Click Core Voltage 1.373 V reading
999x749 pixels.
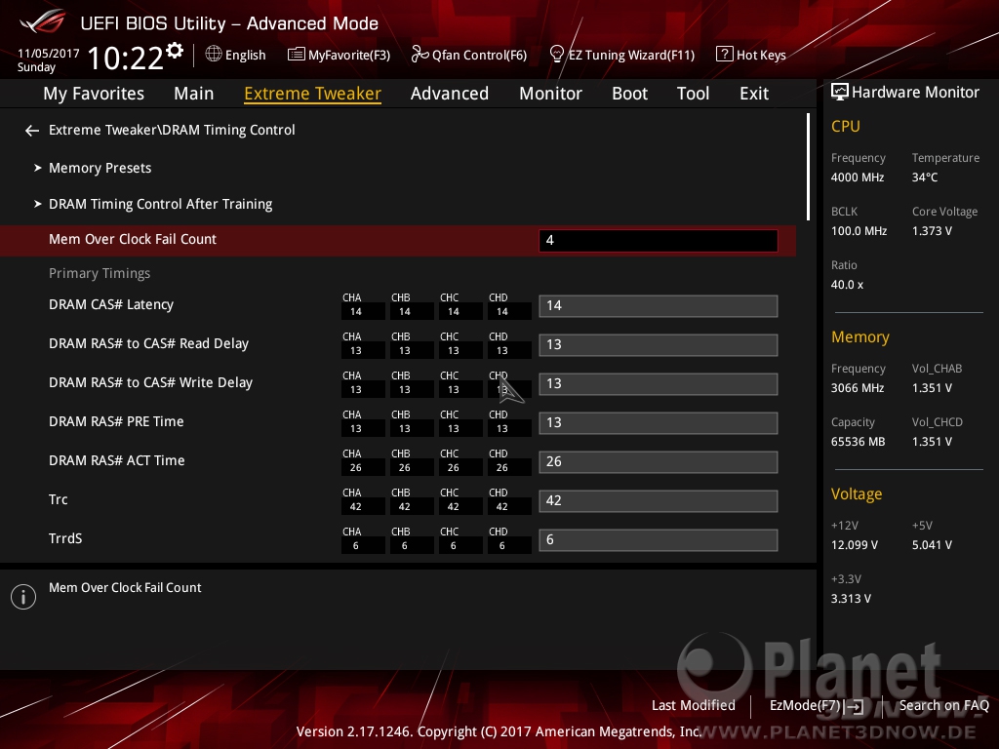click(x=932, y=231)
